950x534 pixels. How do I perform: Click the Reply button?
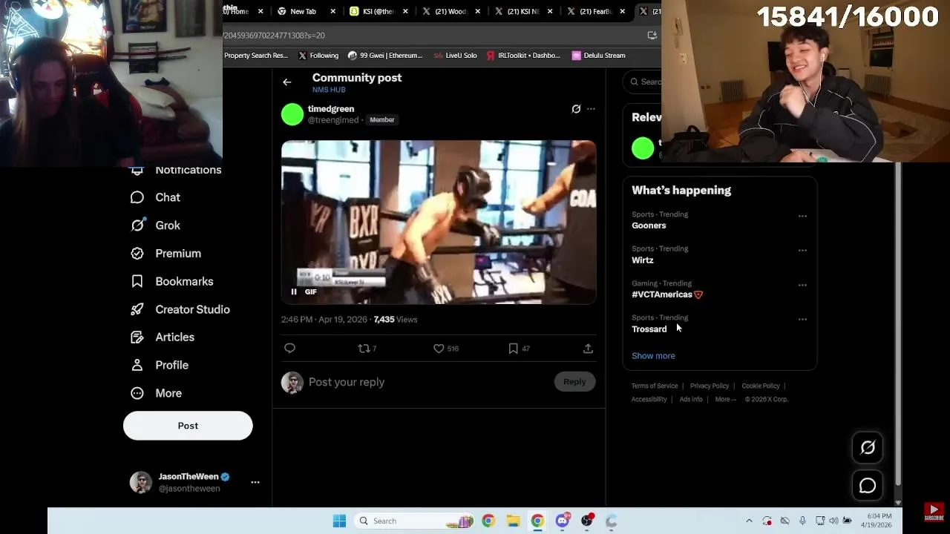(574, 382)
